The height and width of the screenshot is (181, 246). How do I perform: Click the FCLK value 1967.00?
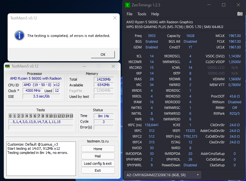(235, 41)
